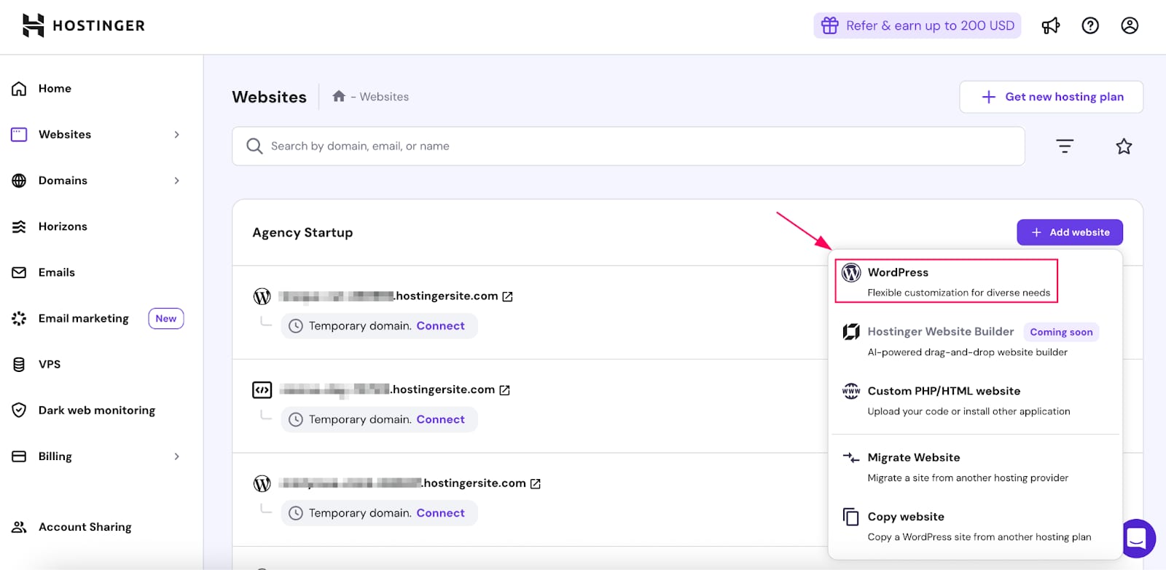Open the user account profile icon
Screen dimensions: 1166x570
[1130, 26]
